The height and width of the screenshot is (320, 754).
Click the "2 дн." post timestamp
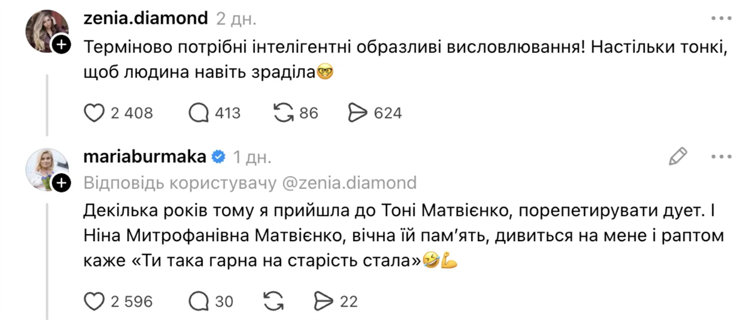click(x=236, y=19)
